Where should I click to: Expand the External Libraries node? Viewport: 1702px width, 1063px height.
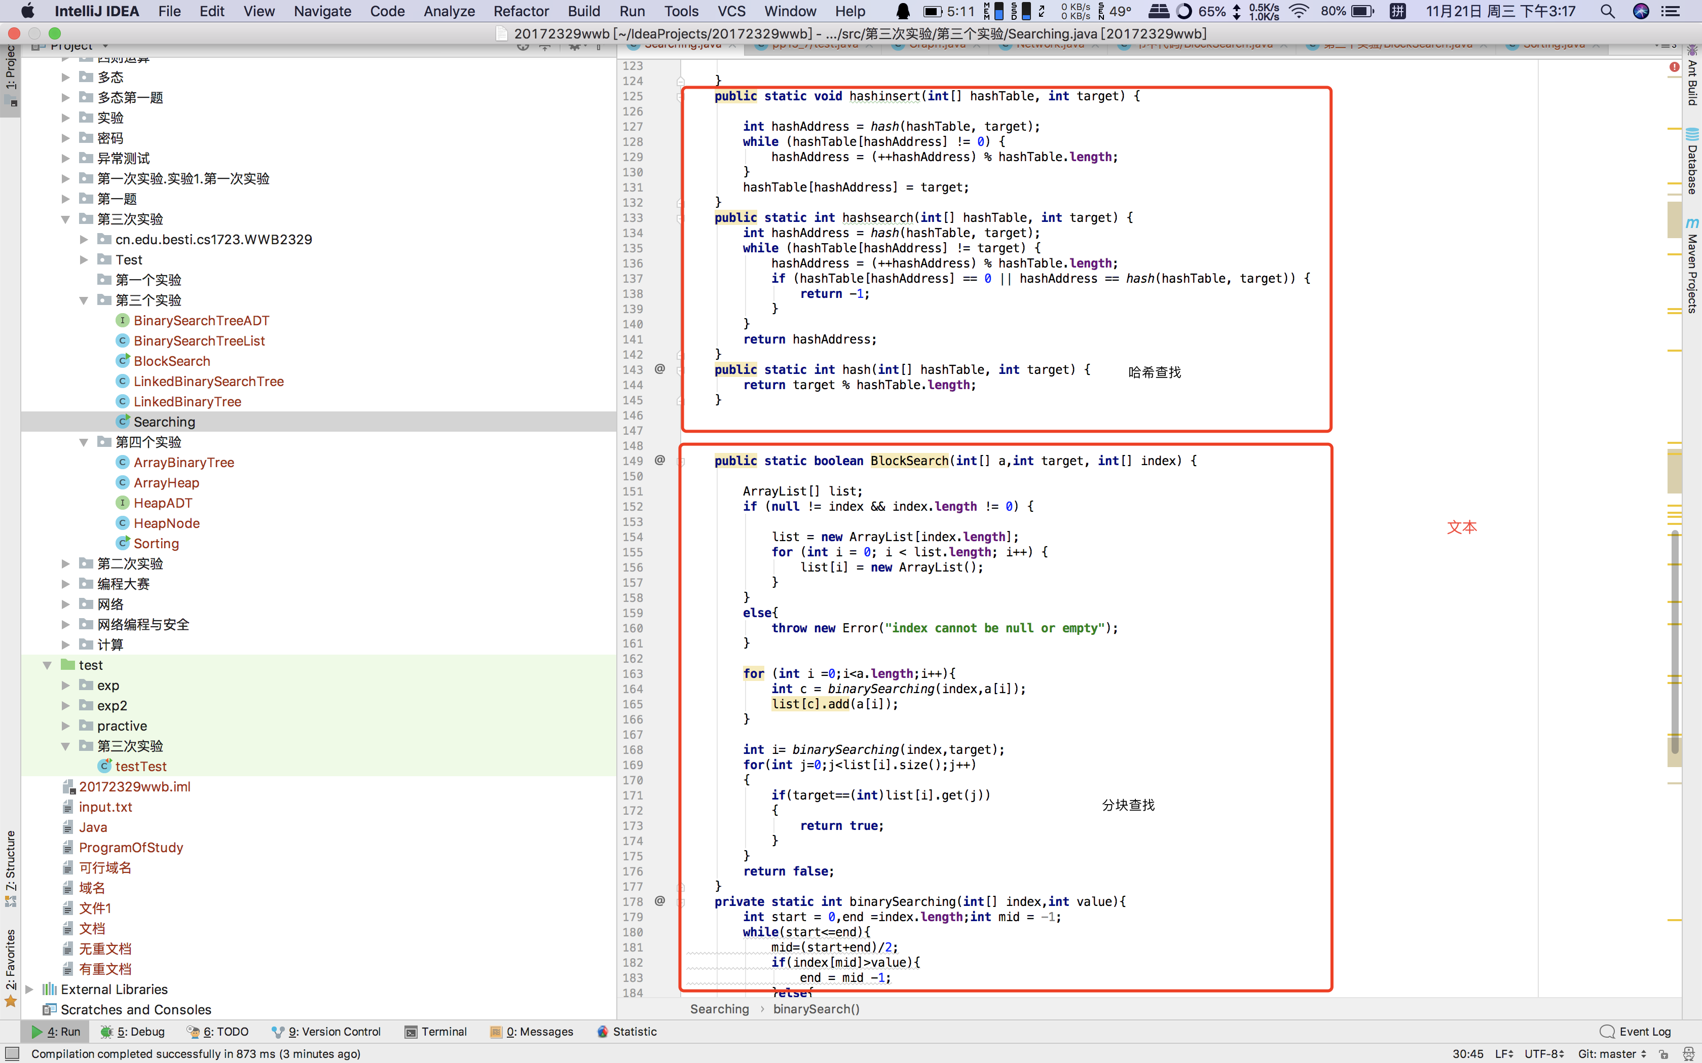point(29,989)
